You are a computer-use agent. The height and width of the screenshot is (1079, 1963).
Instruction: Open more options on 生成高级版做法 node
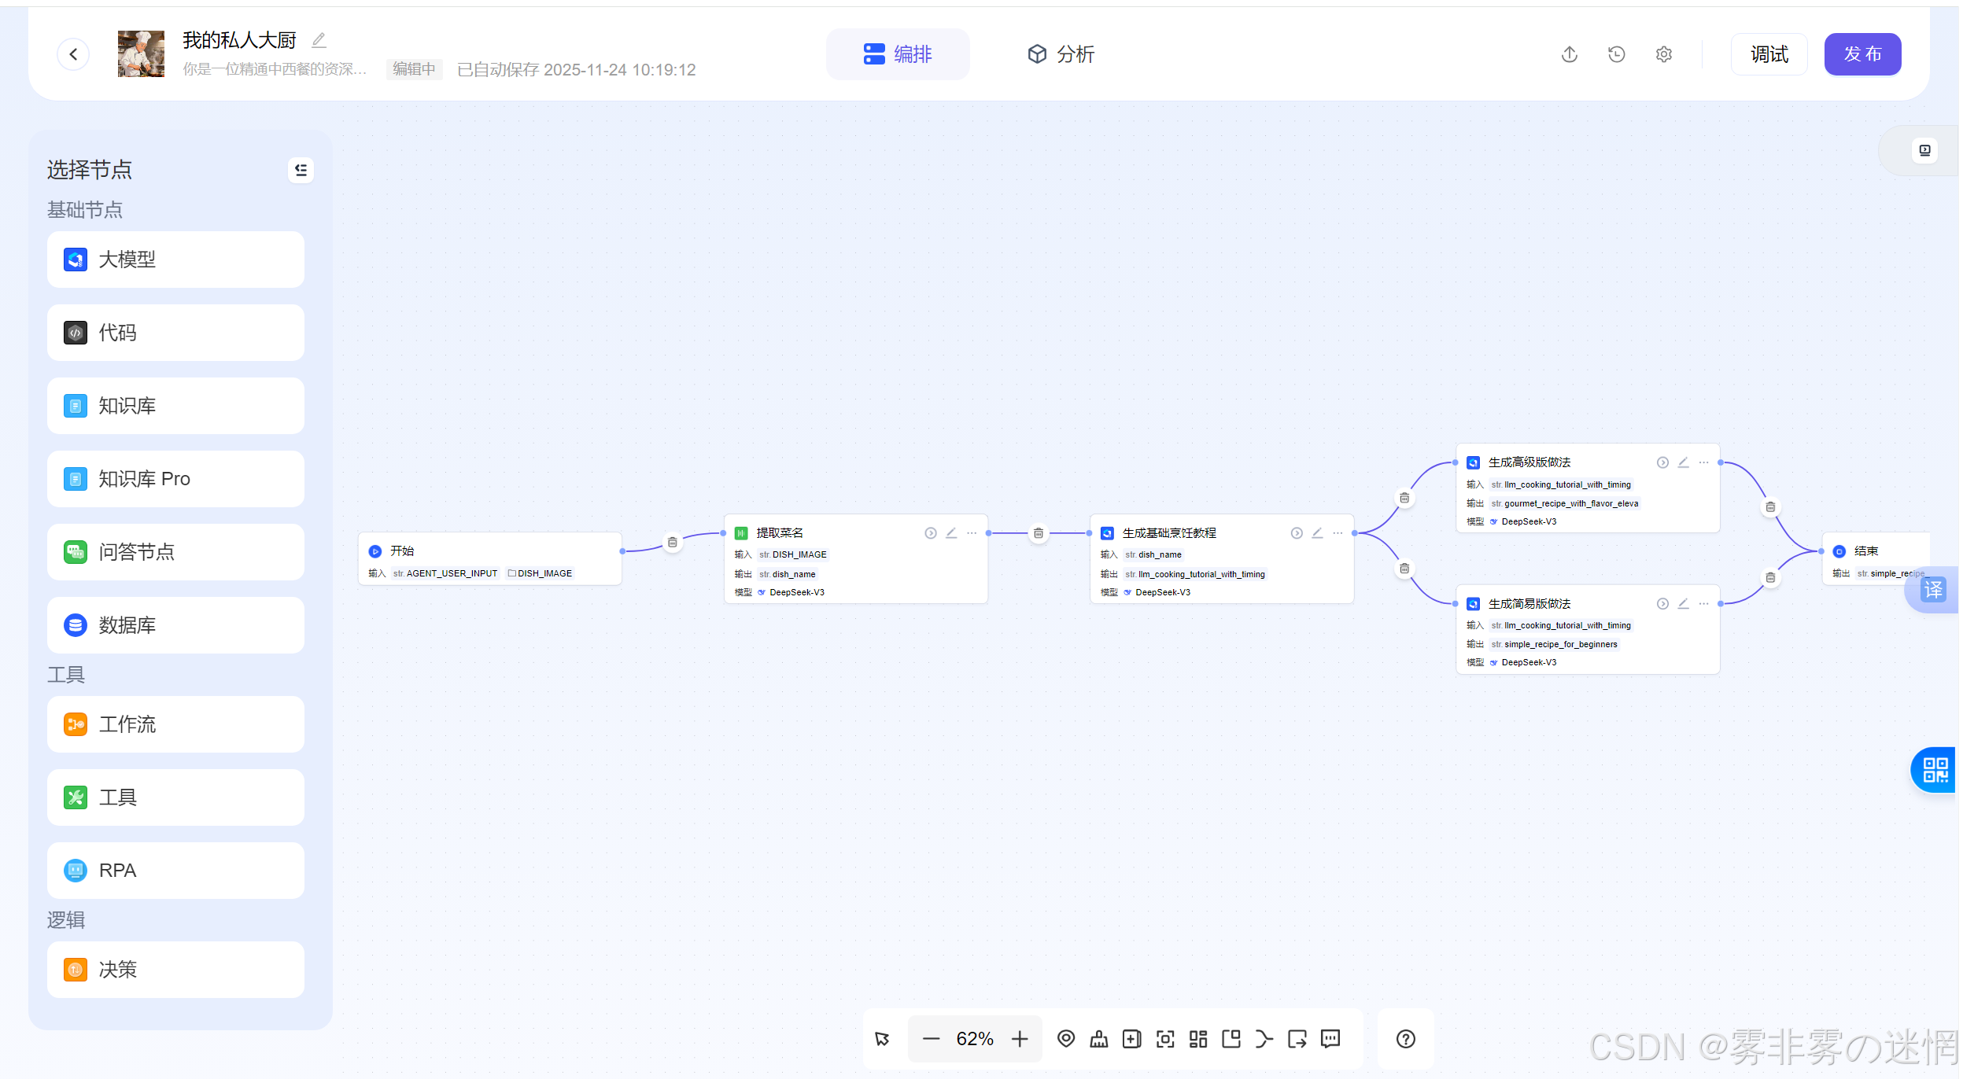pos(1703,462)
